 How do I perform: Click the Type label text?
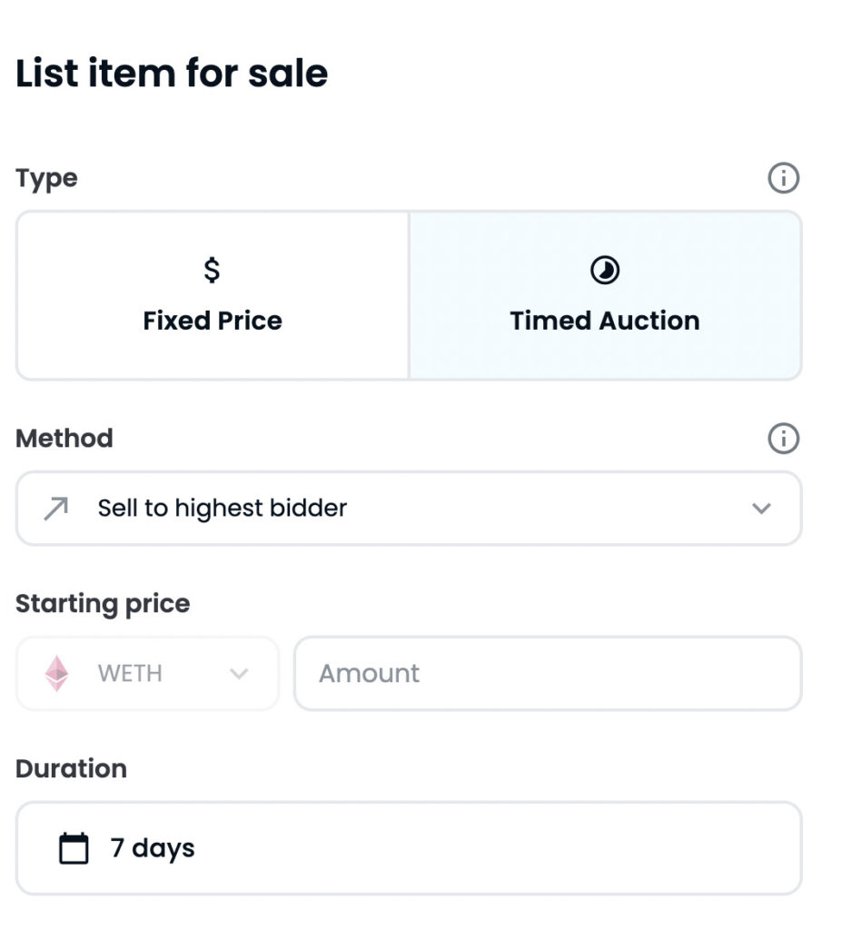(46, 178)
